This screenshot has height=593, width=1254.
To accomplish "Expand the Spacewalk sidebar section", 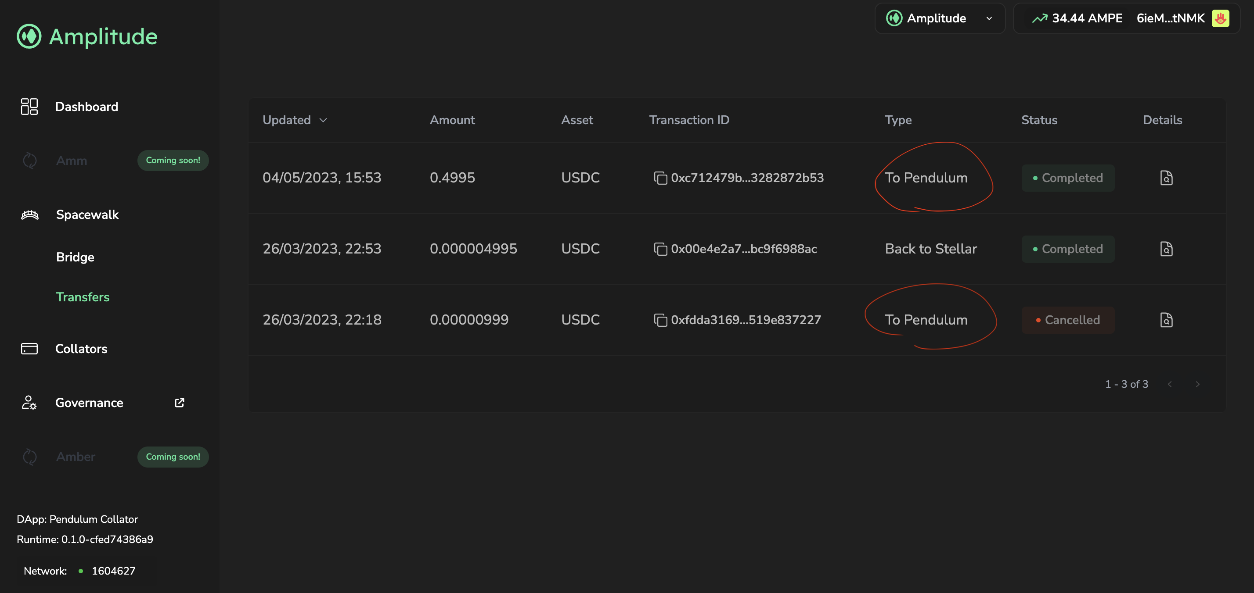I will click(87, 214).
